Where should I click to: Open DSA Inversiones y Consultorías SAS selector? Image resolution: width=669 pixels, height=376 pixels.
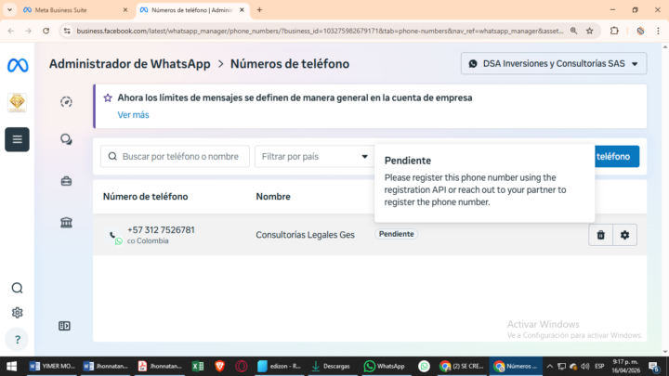554,63
